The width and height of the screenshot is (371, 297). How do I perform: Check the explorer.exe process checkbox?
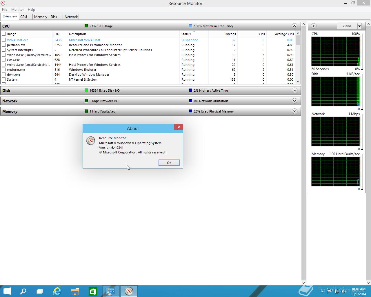point(4,70)
